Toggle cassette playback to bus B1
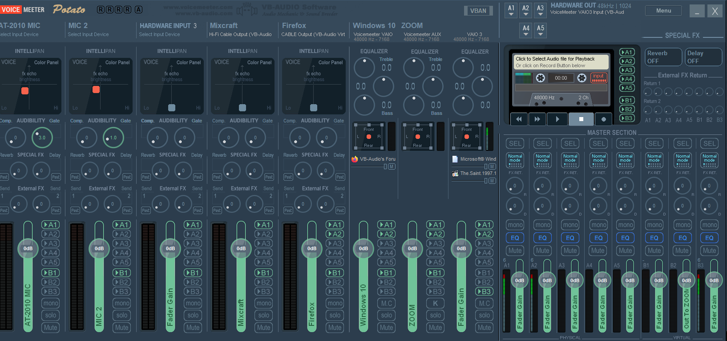 pos(627,100)
